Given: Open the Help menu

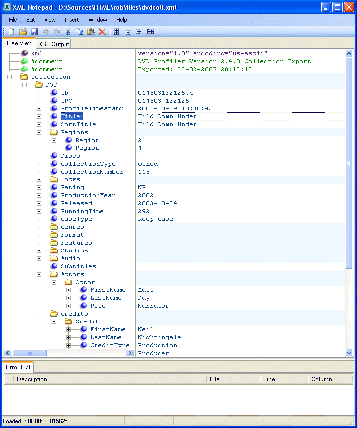Looking at the screenshot, I should (121, 20).
